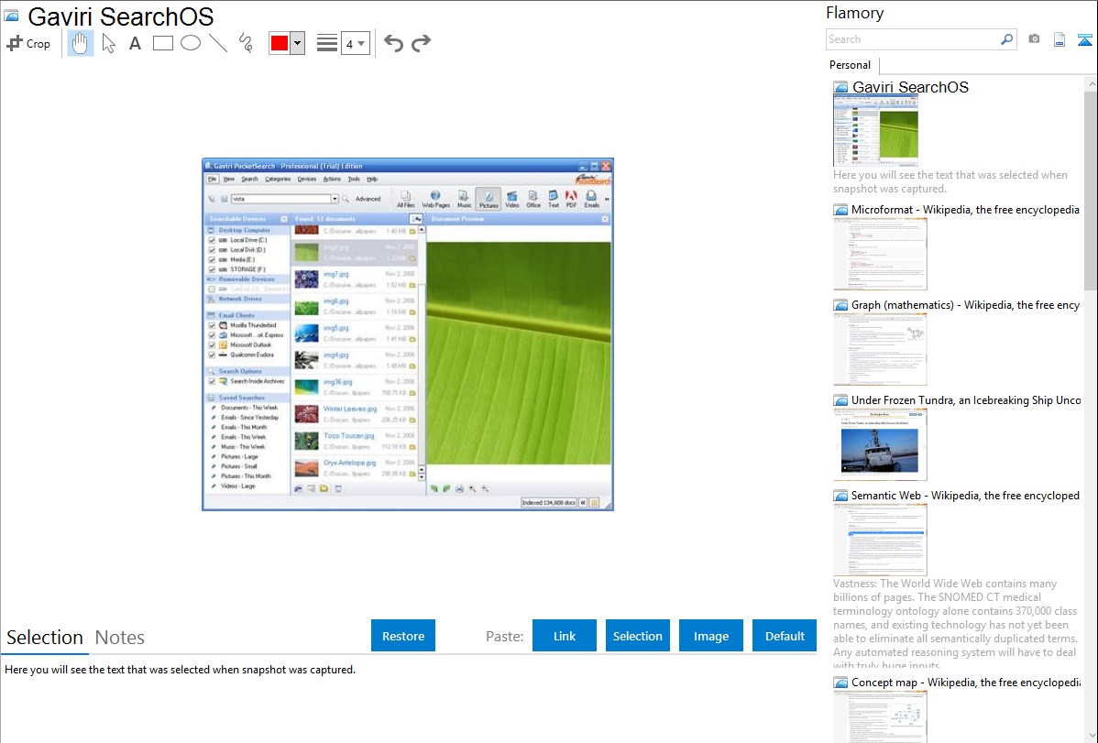
Task: Click the magnifier search icon
Action: (1006, 39)
